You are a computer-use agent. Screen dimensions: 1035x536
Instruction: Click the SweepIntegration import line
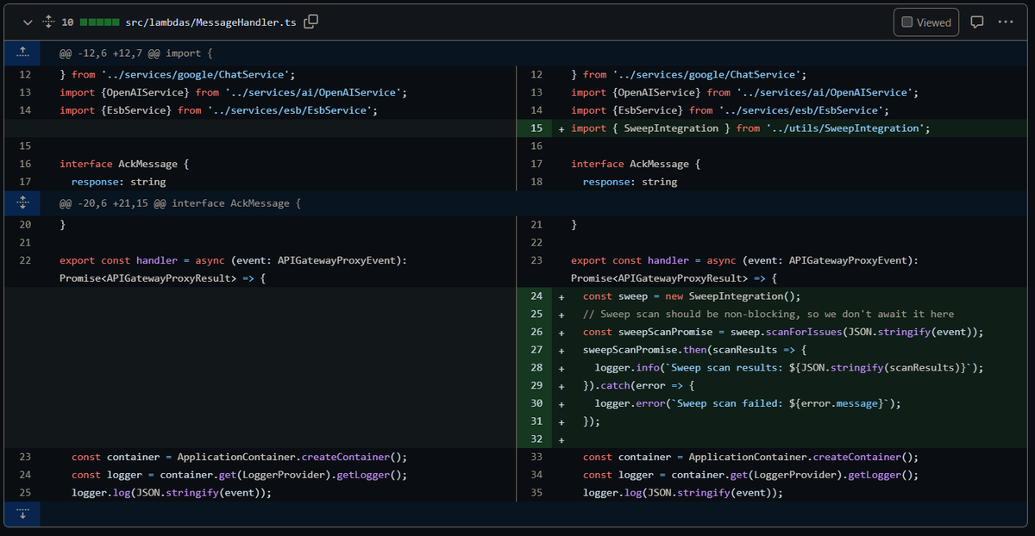pos(750,128)
